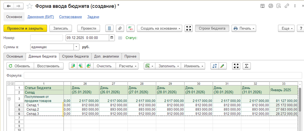The height and width of the screenshot is (131, 304).
Task: Copy link via chain icon in title bar
Action: point(287,6)
